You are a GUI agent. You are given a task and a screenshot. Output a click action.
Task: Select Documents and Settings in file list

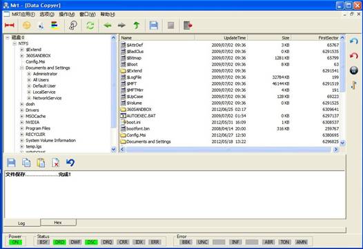click(230, 141)
